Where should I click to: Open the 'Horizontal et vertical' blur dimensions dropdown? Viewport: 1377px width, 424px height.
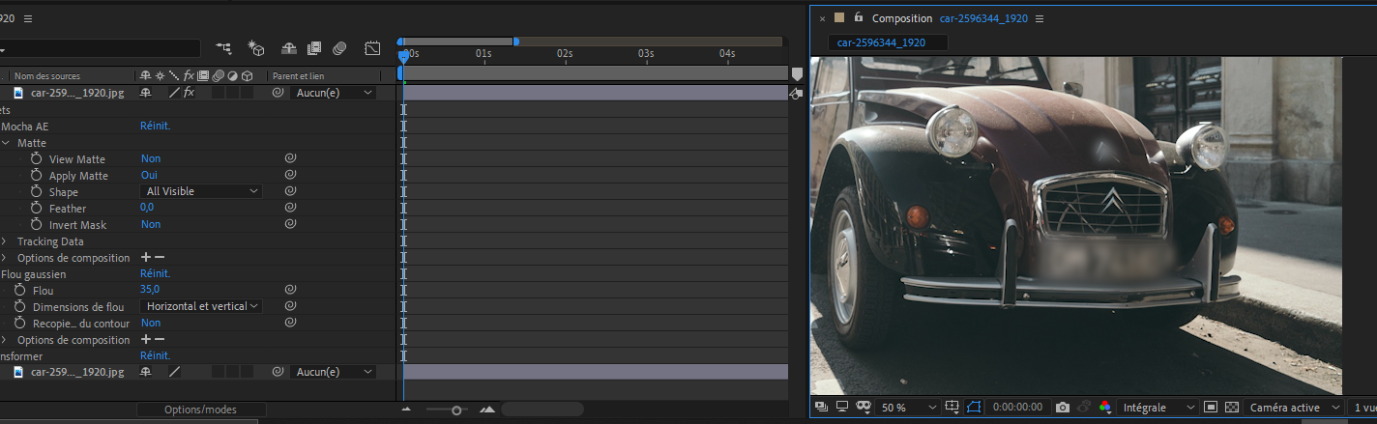[201, 306]
